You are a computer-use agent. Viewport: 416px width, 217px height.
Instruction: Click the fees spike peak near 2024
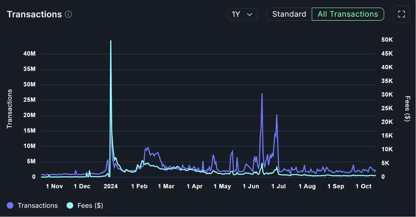[111, 41]
